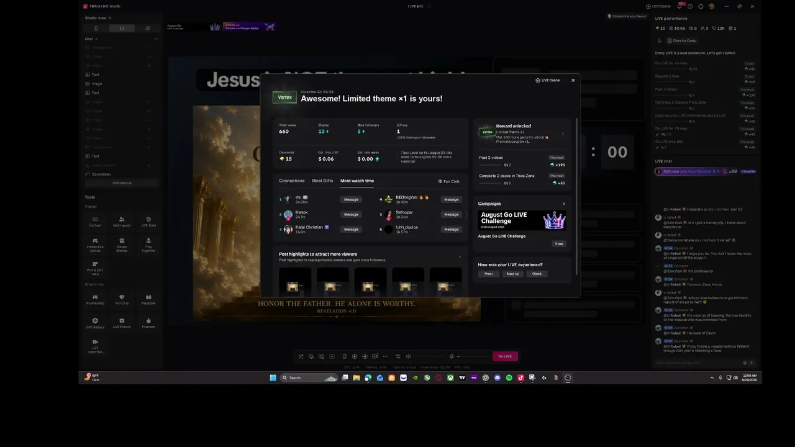The height and width of the screenshot is (447, 795).
Task: Open the three-dot more options in bottom toolbar
Action: [384, 356]
